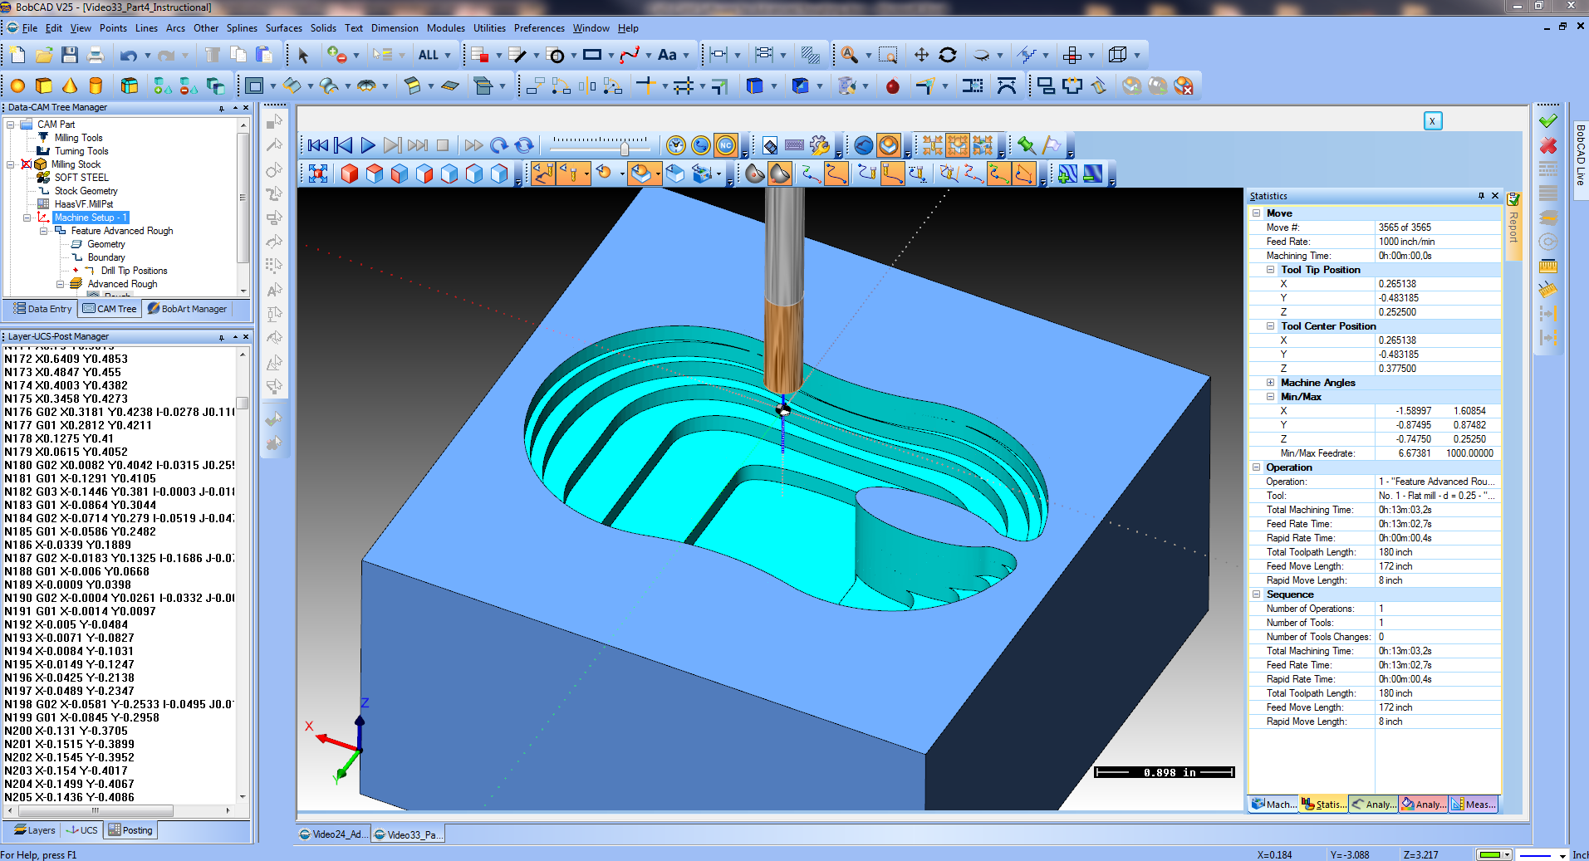The width and height of the screenshot is (1589, 861).
Task: Toggle stock material display orange button
Action: [x=889, y=145]
